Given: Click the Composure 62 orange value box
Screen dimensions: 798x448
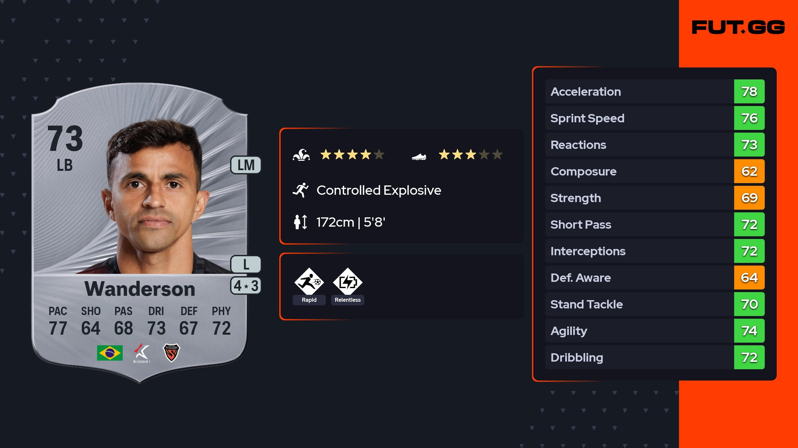Looking at the screenshot, I should (749, 171).
